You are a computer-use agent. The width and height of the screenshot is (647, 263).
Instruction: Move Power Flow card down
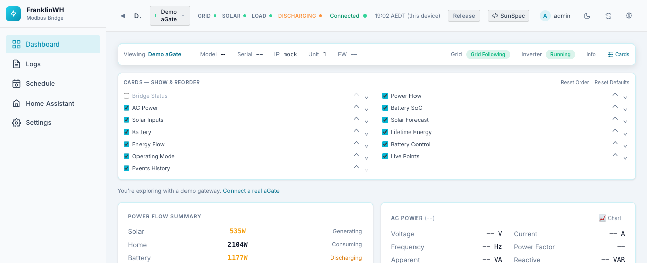click(x=625, y=97)
